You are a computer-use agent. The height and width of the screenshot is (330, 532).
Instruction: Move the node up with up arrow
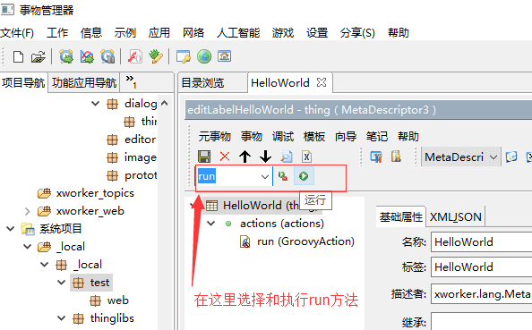click(245, 157)
